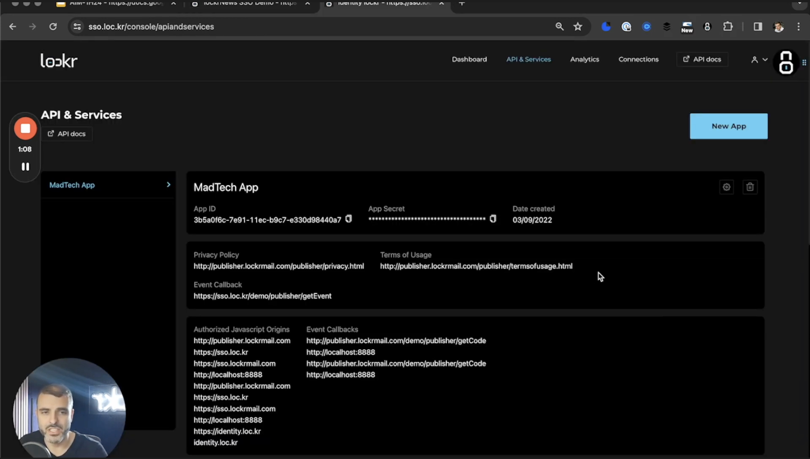Click the first publisher/getCode callback URL

click(396, 341)
